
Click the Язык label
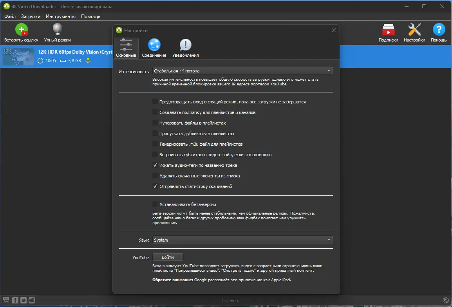coord(144,240)
